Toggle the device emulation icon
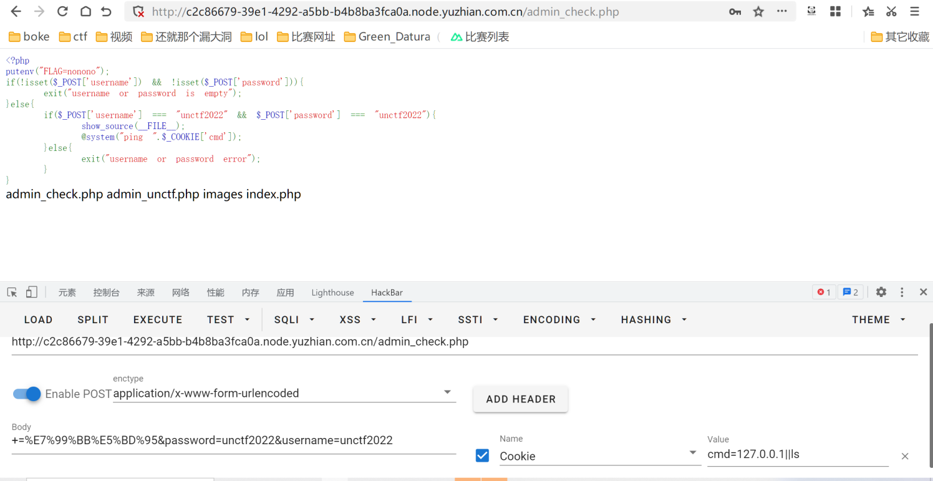933x481 pixels. click(31, 292)
